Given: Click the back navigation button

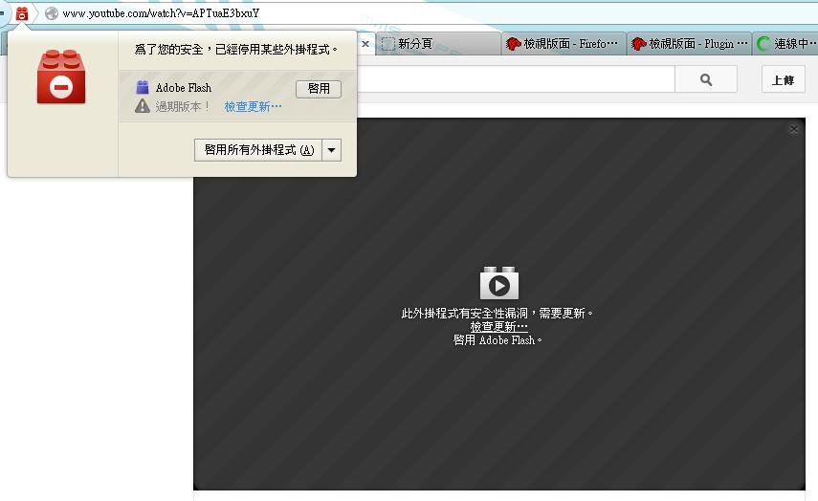Looking at the screenshot, I should tap(3, 13).
